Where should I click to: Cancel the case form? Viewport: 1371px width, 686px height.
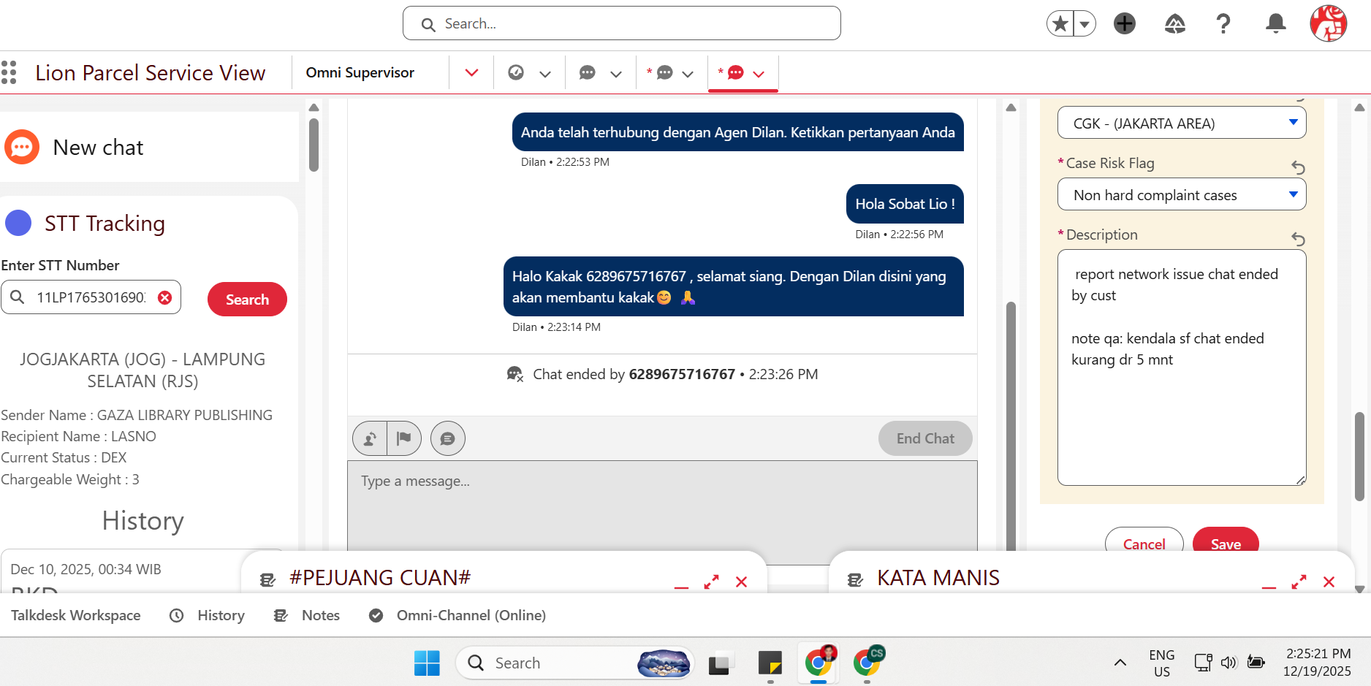(1144, 542)
